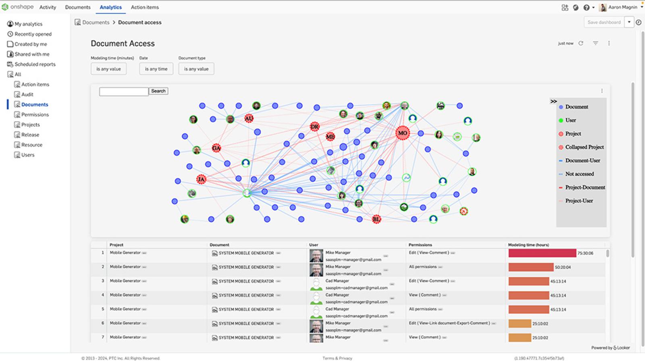645x363 pixels.
Task: Switch to the Activity tab
Action: coord(48,7)
